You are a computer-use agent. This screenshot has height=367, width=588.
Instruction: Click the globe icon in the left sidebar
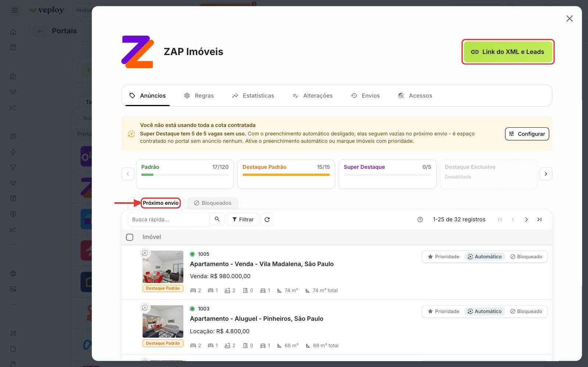click(x=13, y=273)
